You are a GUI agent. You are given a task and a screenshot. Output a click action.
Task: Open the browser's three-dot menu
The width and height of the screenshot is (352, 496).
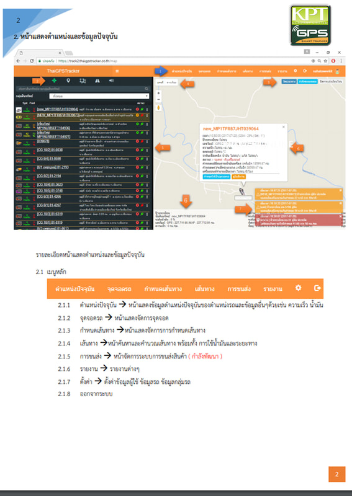pyautogui.click(x=341, y=61)
